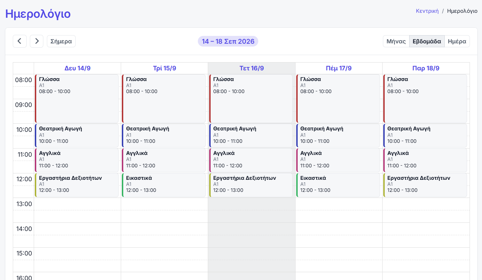Open Wednesday's Εργαστήρια Δεξιοτήτων event
This screenshot has width=482, height=280.
click(x=251, y=185)
